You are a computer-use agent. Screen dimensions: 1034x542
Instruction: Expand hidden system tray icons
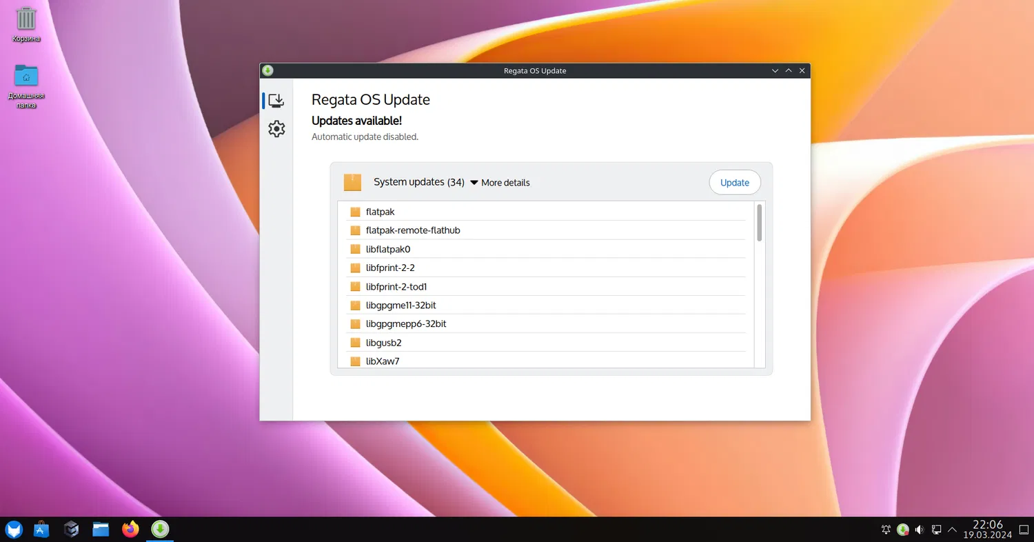tap(953, 530)
